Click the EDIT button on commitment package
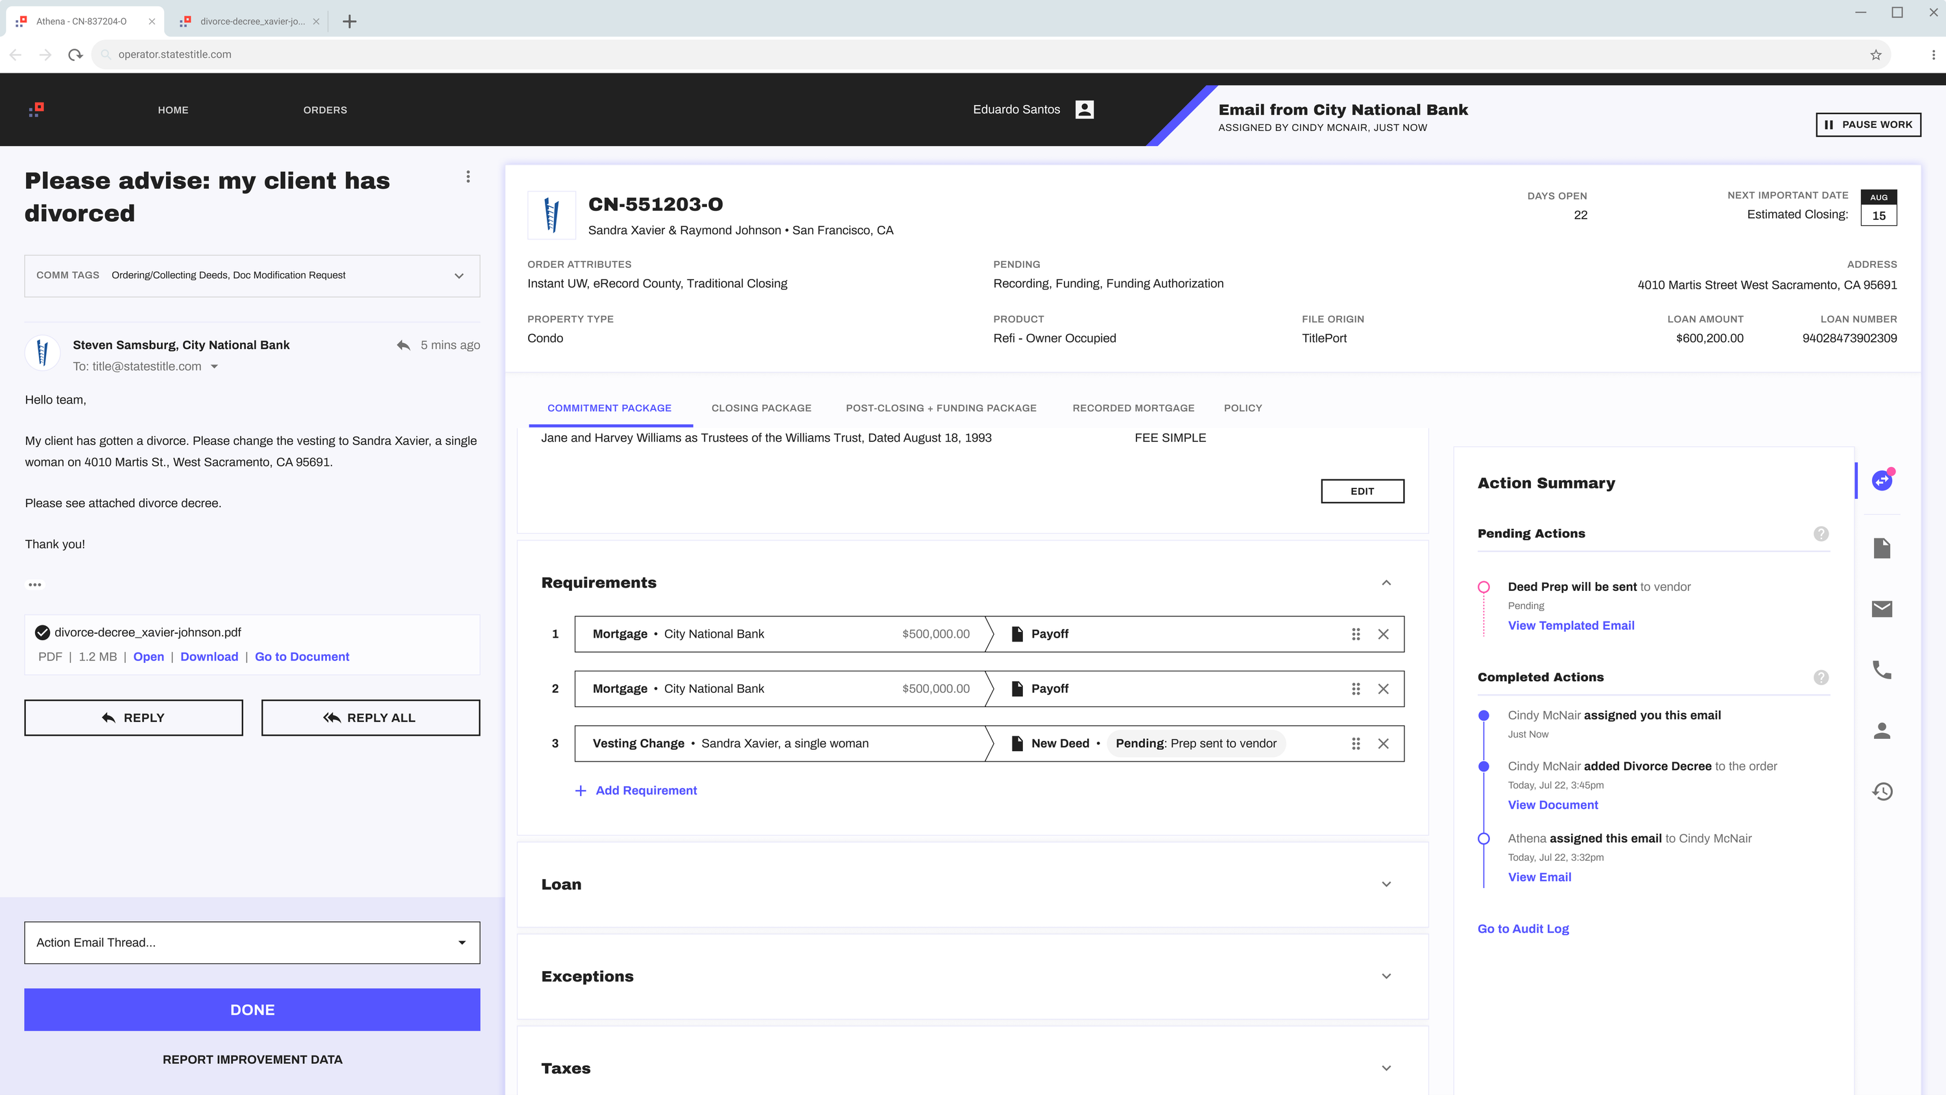The height and width of the screenshot is (1095, 1946). click(x=1362, y=490)
